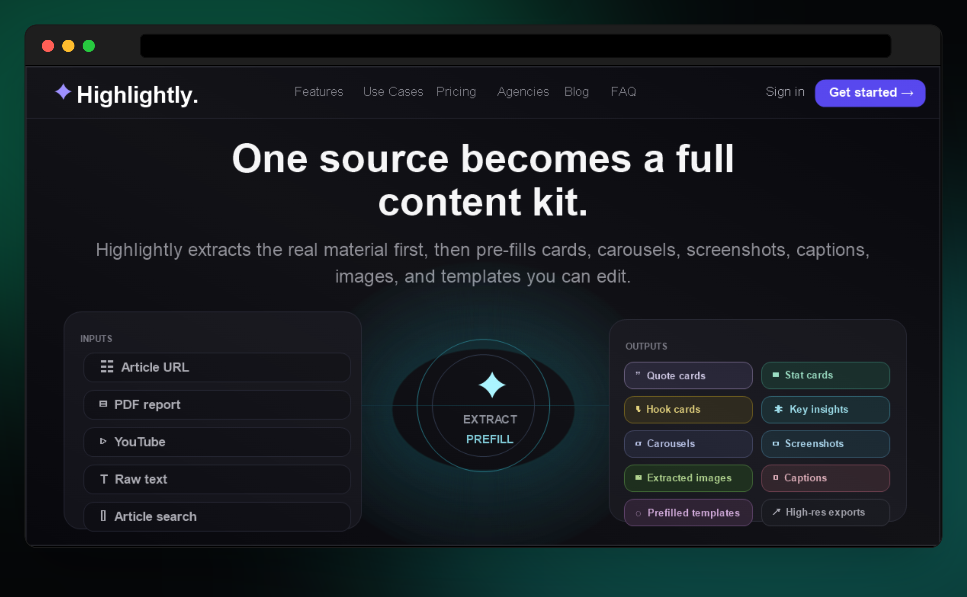This screenshot has height=597, width=967.
Task: Choose the Hook cards output chip
Action: (x=688, y=410)
